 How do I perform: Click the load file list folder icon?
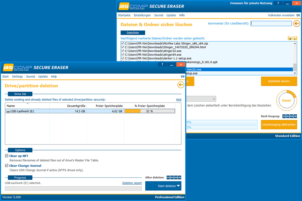click(290, 38)
